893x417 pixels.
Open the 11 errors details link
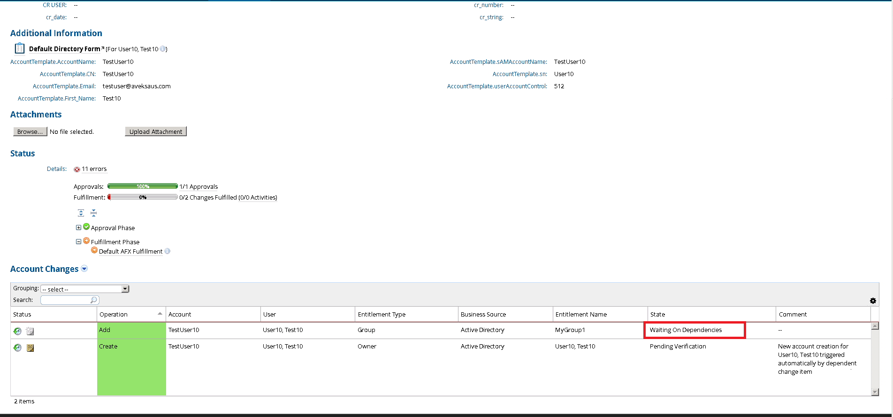(94, 169)
